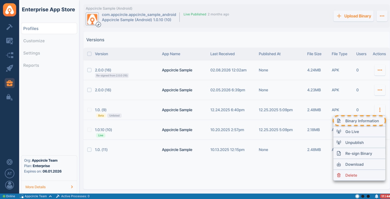Open the Build module via hammer icon
Viewport: 390px width, 199px height.
[9, 27]
